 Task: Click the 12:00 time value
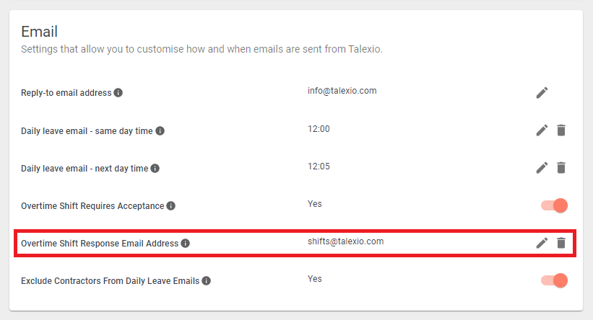coord(319,129)
